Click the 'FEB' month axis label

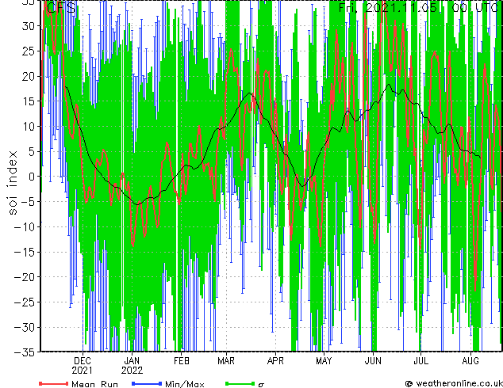pos(182,361)
